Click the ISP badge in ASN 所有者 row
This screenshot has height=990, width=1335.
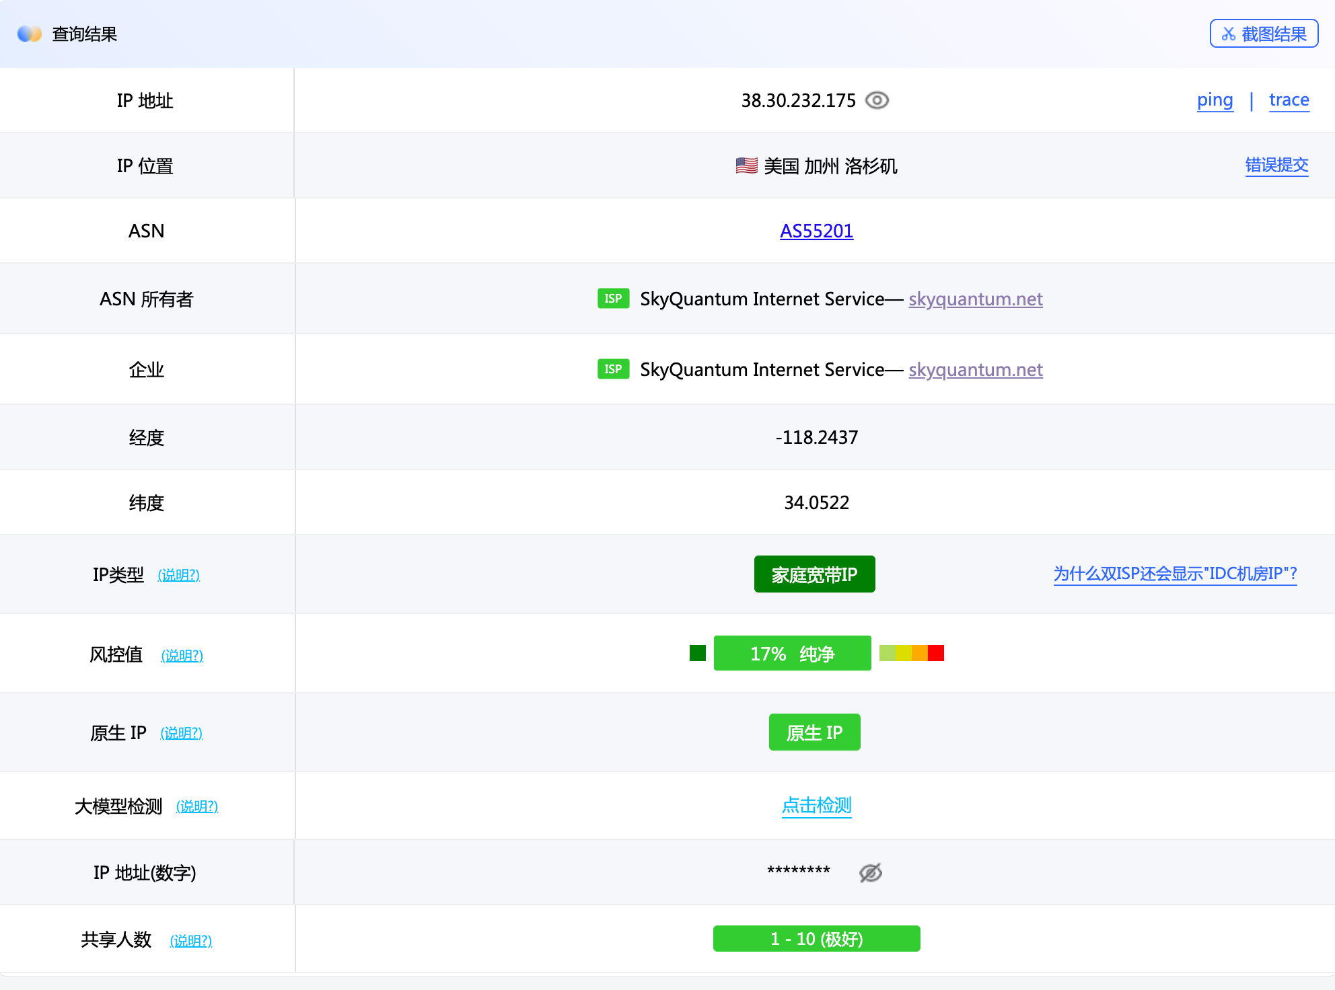612,299
